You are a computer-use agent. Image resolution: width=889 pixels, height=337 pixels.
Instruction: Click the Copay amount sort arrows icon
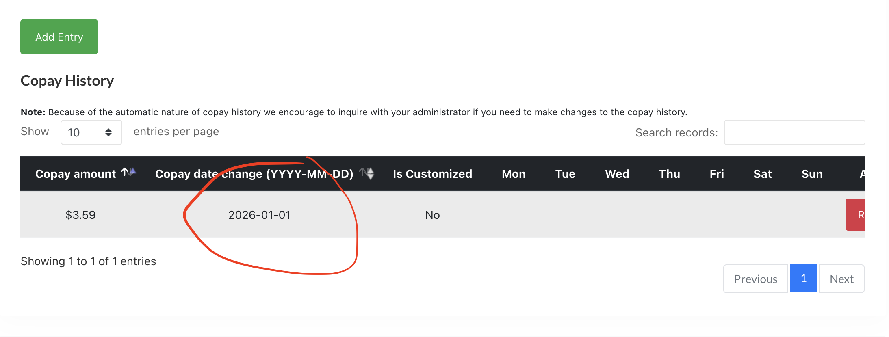point(128,173)
